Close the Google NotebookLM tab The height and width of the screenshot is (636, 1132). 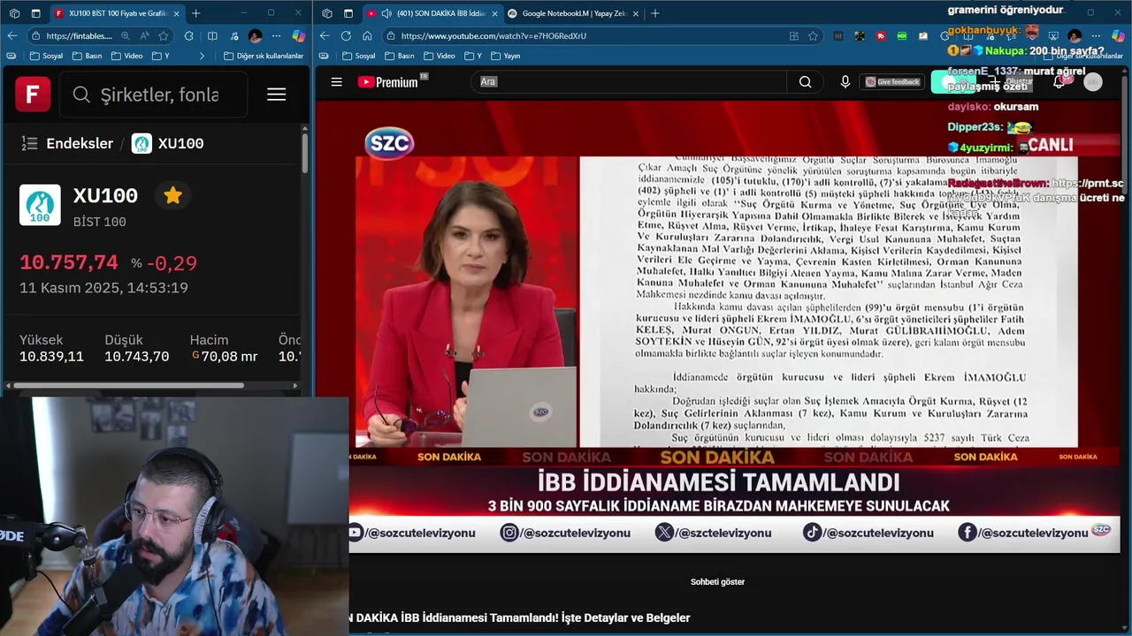pos(637,13)
